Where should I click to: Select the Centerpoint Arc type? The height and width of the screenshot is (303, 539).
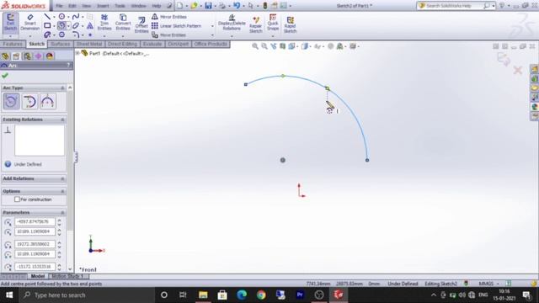tap(11, 102)
